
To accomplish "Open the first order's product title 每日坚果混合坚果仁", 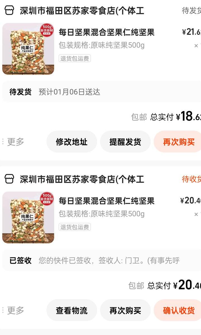I will 107,32.
